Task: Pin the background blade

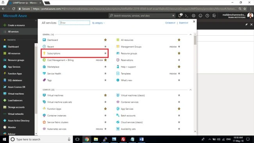Action: tap(247, 25)
